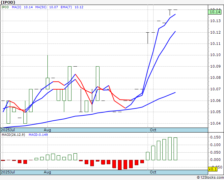Click the 10.04 price axis label

coord(215,123)
